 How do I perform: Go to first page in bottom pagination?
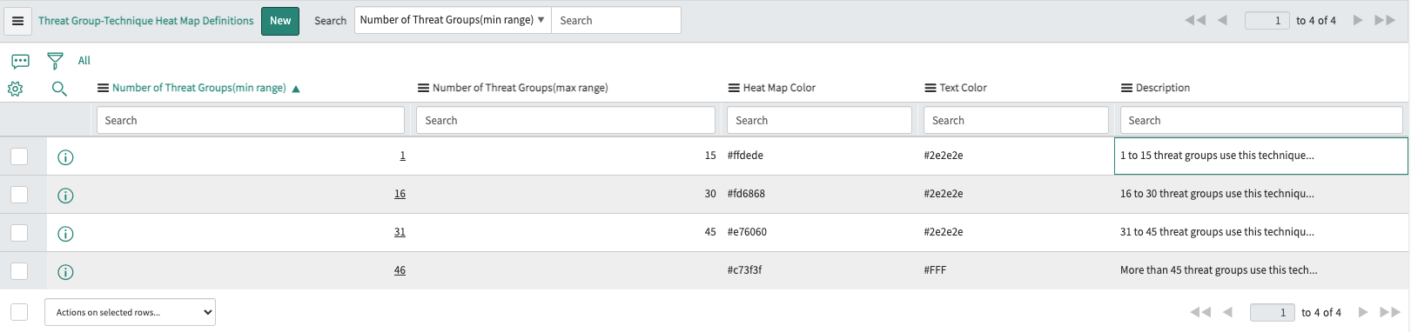point(1200,312)
